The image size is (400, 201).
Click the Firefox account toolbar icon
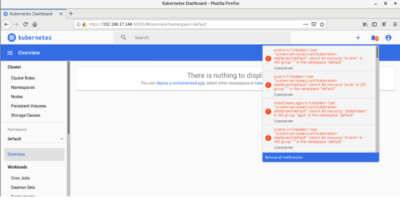[384, 24]
